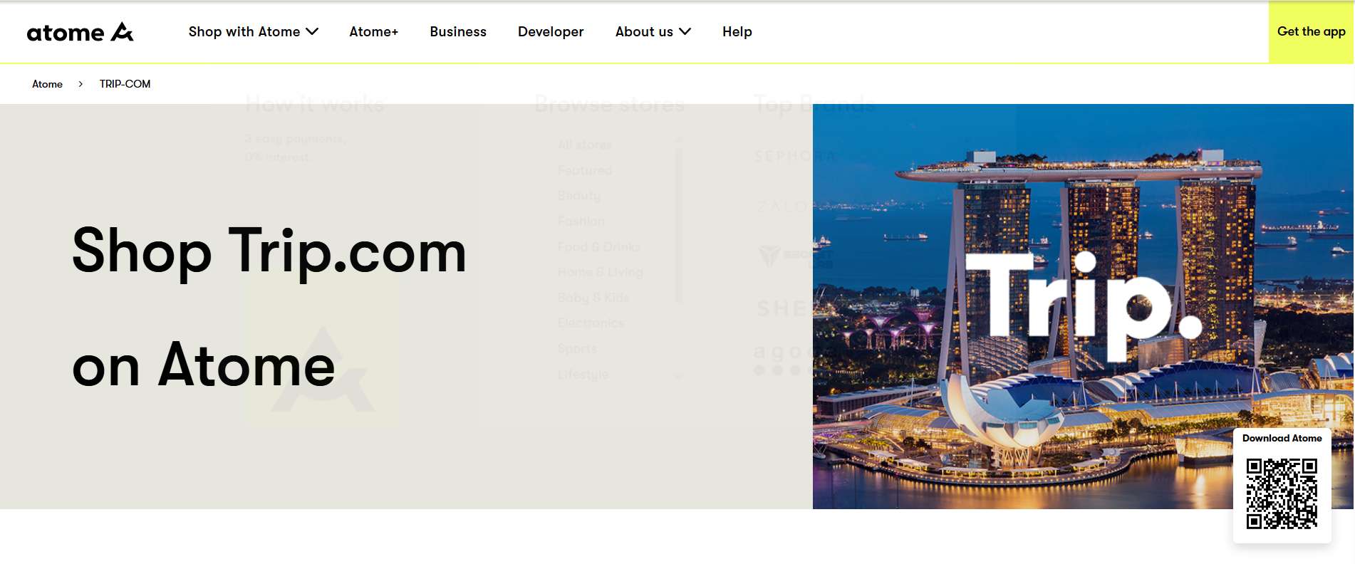The image size is (1355, 564).
Task: Click the Get the app button
Action: (1311, 32)
